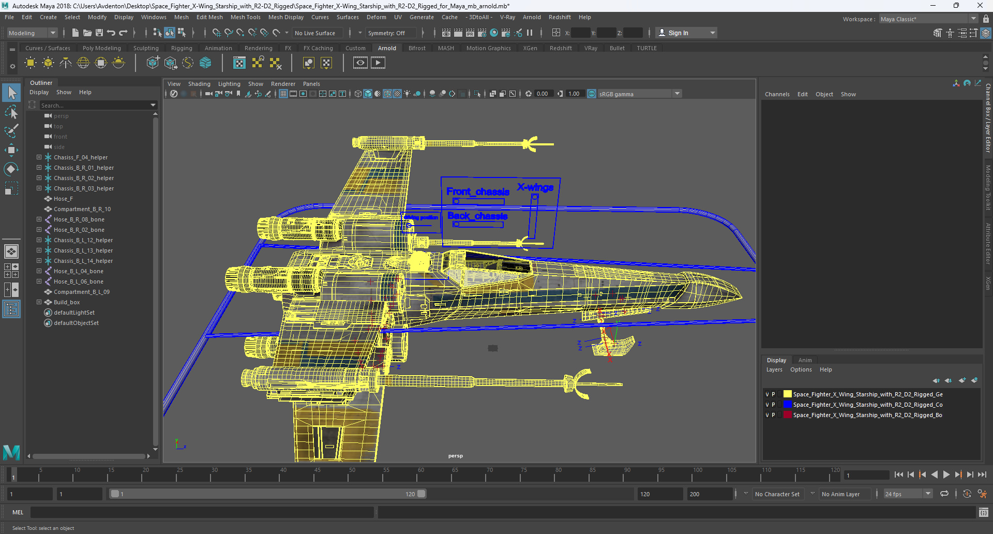The image size is (993, 534).
Task: Play the animation backward
Action: [x=934, y=474]
